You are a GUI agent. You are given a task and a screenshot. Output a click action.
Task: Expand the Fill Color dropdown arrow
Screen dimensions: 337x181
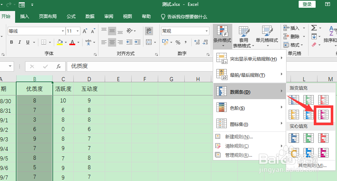coord(66,42)
